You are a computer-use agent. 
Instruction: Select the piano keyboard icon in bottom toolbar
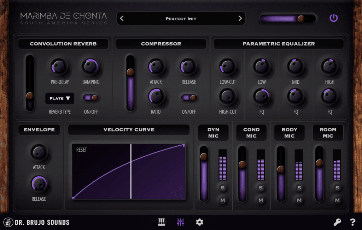point(162,222)
